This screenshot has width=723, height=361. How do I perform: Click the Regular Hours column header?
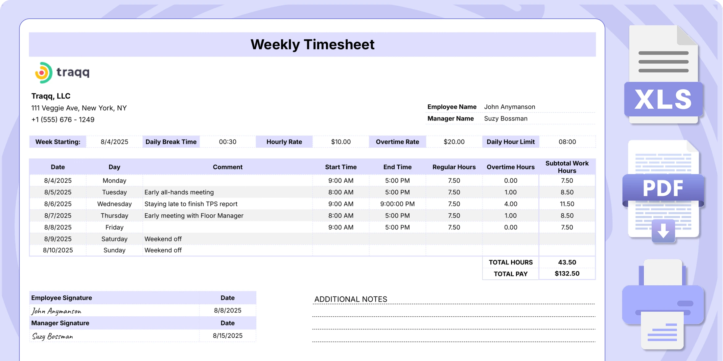(454, 167)
